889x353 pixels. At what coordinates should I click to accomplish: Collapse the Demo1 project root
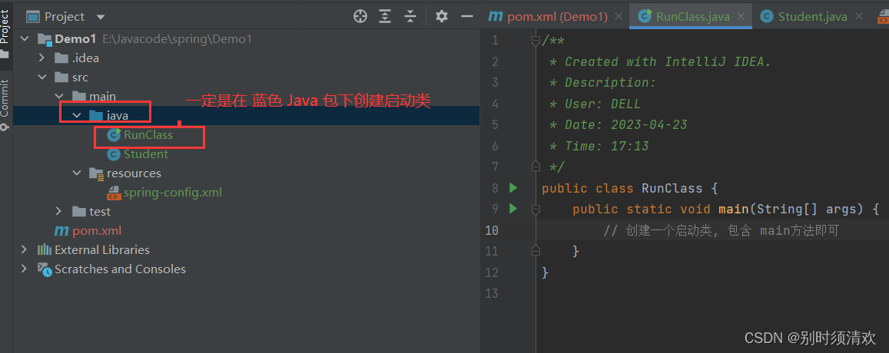point(25,39)
